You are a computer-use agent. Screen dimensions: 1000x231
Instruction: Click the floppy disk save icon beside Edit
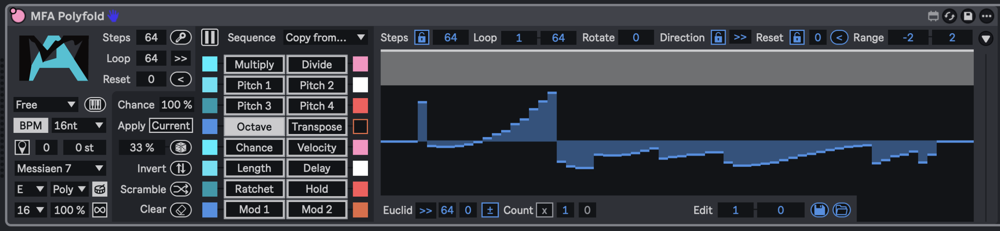[819, 210]
